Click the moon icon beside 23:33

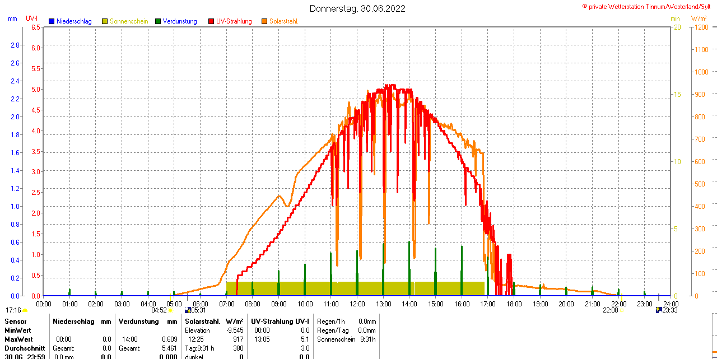tap(659, 310)
